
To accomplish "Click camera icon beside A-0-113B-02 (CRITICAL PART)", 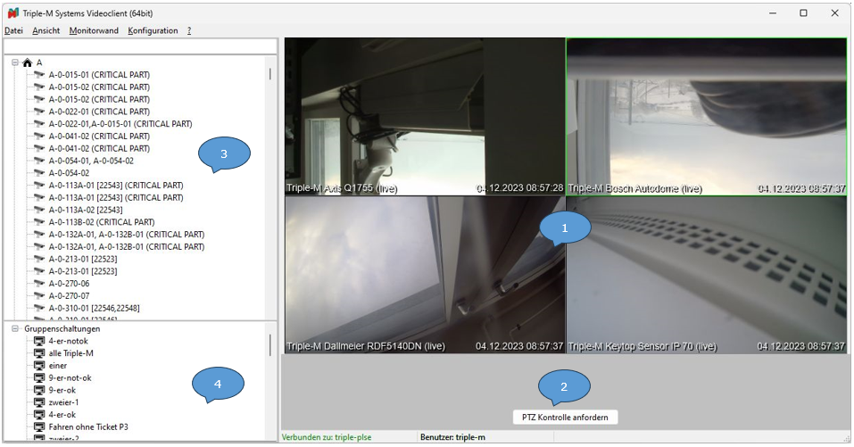I will coord(39,222).
